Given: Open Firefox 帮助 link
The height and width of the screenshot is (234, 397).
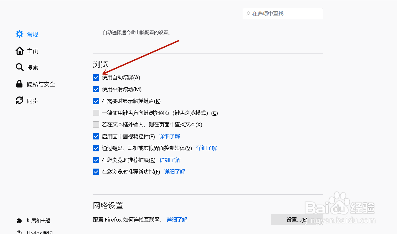Looking at the screenshot, I should [40, 232].
